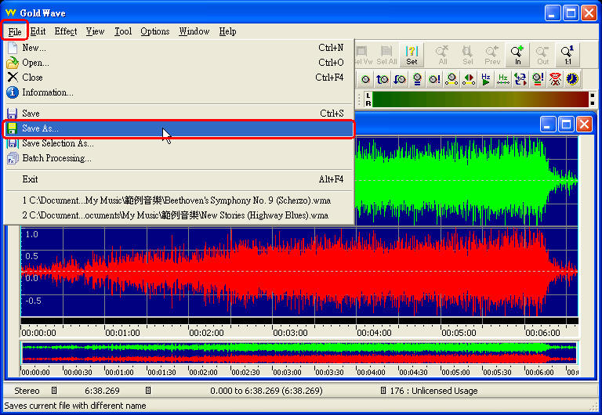
Task: Click the Stereo channel status dropdown icon
Action: point(54,391)
